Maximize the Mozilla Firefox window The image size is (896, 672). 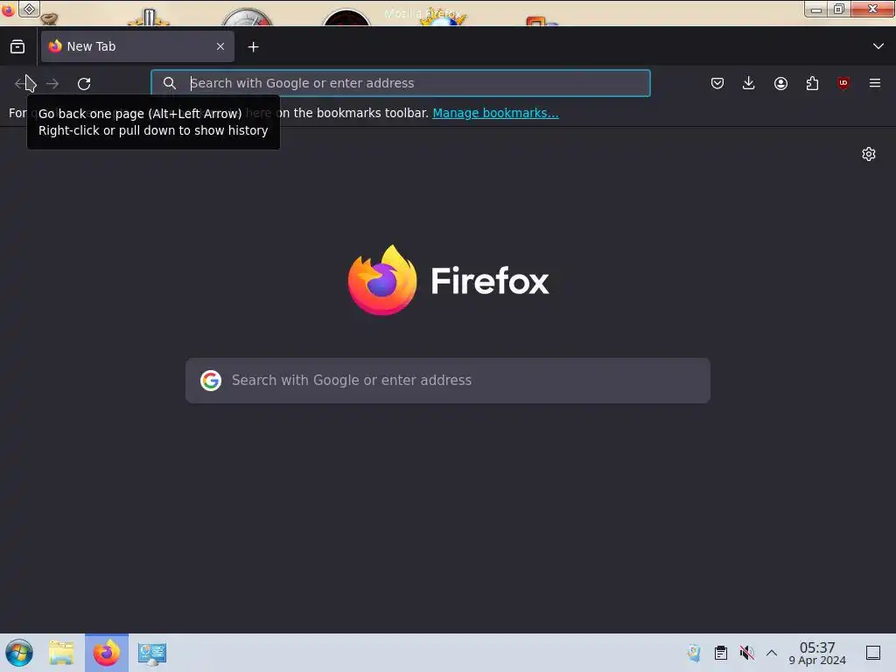point(839,9)
